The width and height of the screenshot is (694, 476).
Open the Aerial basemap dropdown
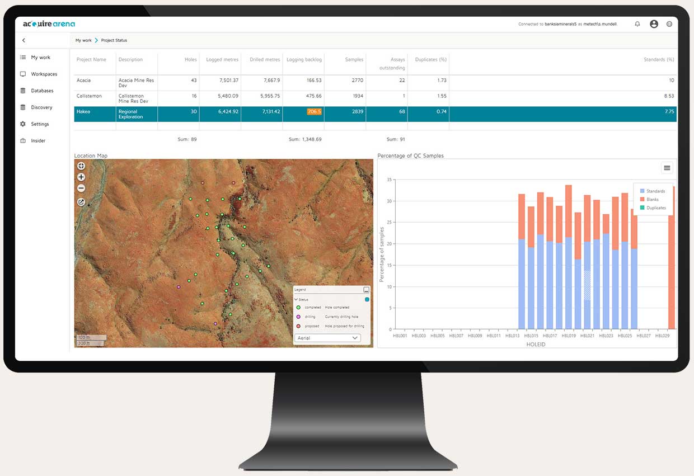click(327, 338)
